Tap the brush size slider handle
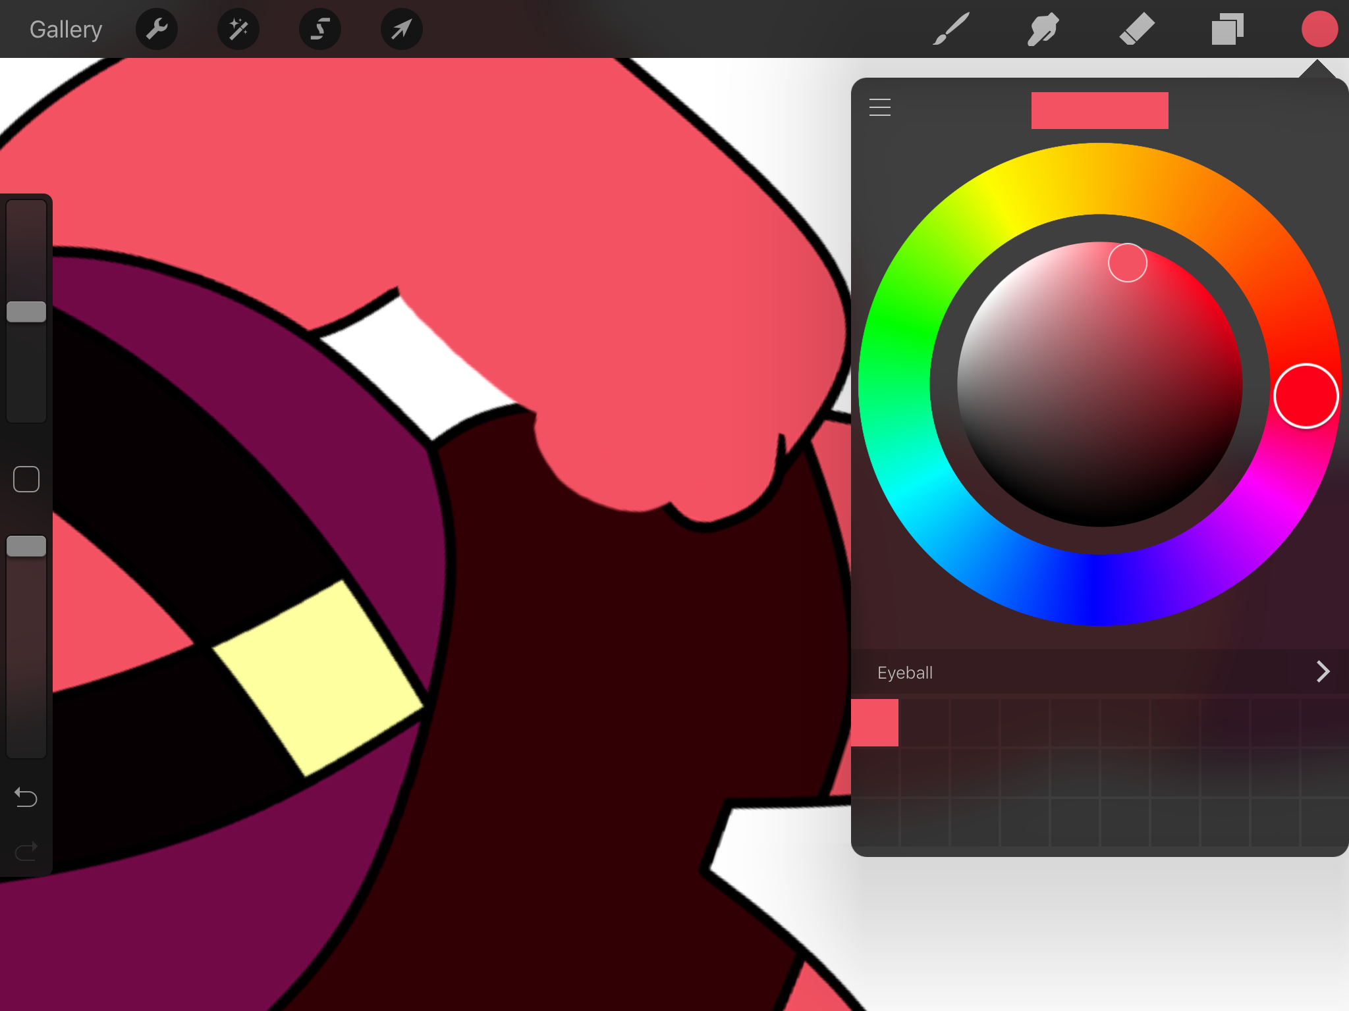 point(26,313)
